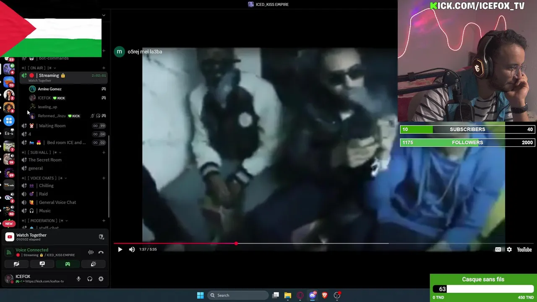
Task: Add channel to MODERATION category
Action: [x=104, y=221]
